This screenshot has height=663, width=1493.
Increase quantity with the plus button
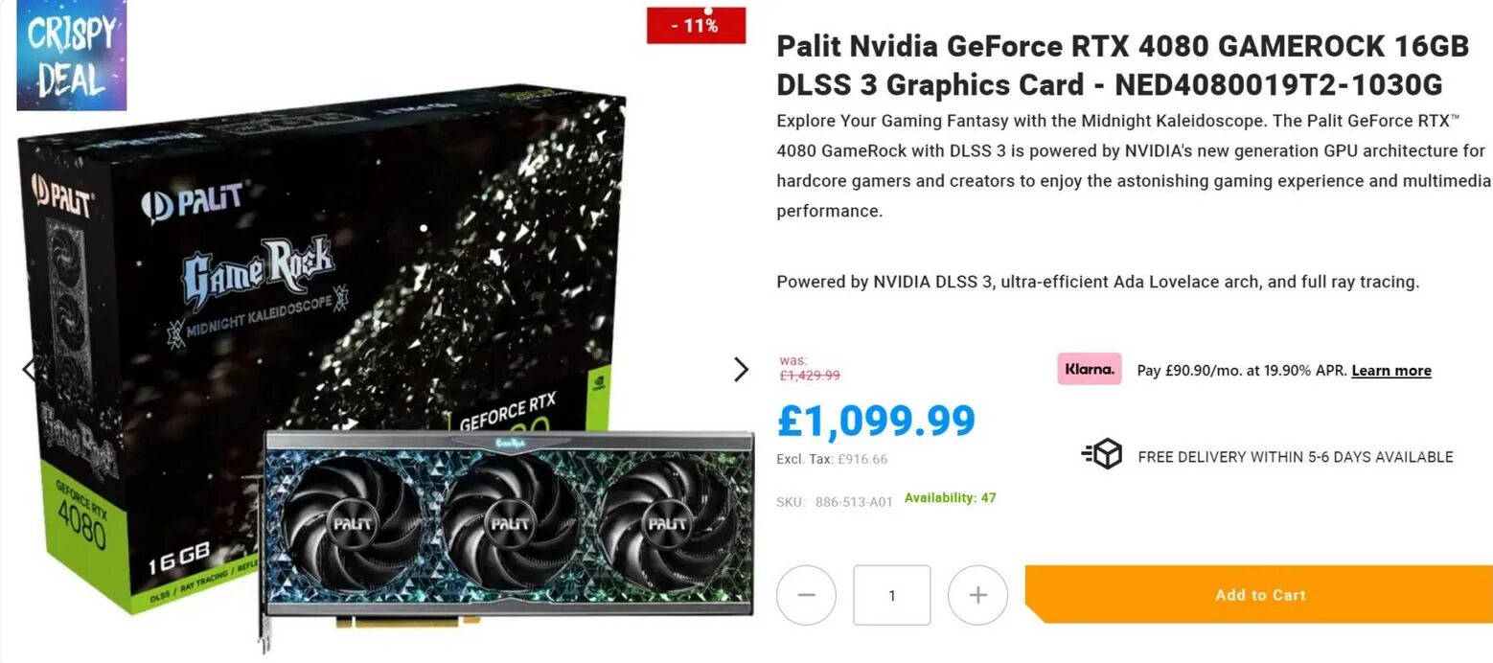coord(977,595)
